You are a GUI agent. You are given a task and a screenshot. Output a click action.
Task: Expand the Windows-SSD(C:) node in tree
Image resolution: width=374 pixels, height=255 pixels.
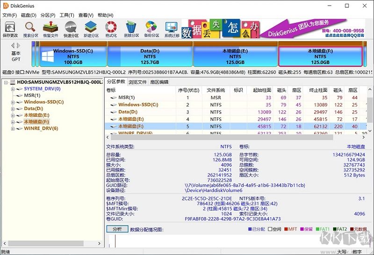click(x=13, y=102)
